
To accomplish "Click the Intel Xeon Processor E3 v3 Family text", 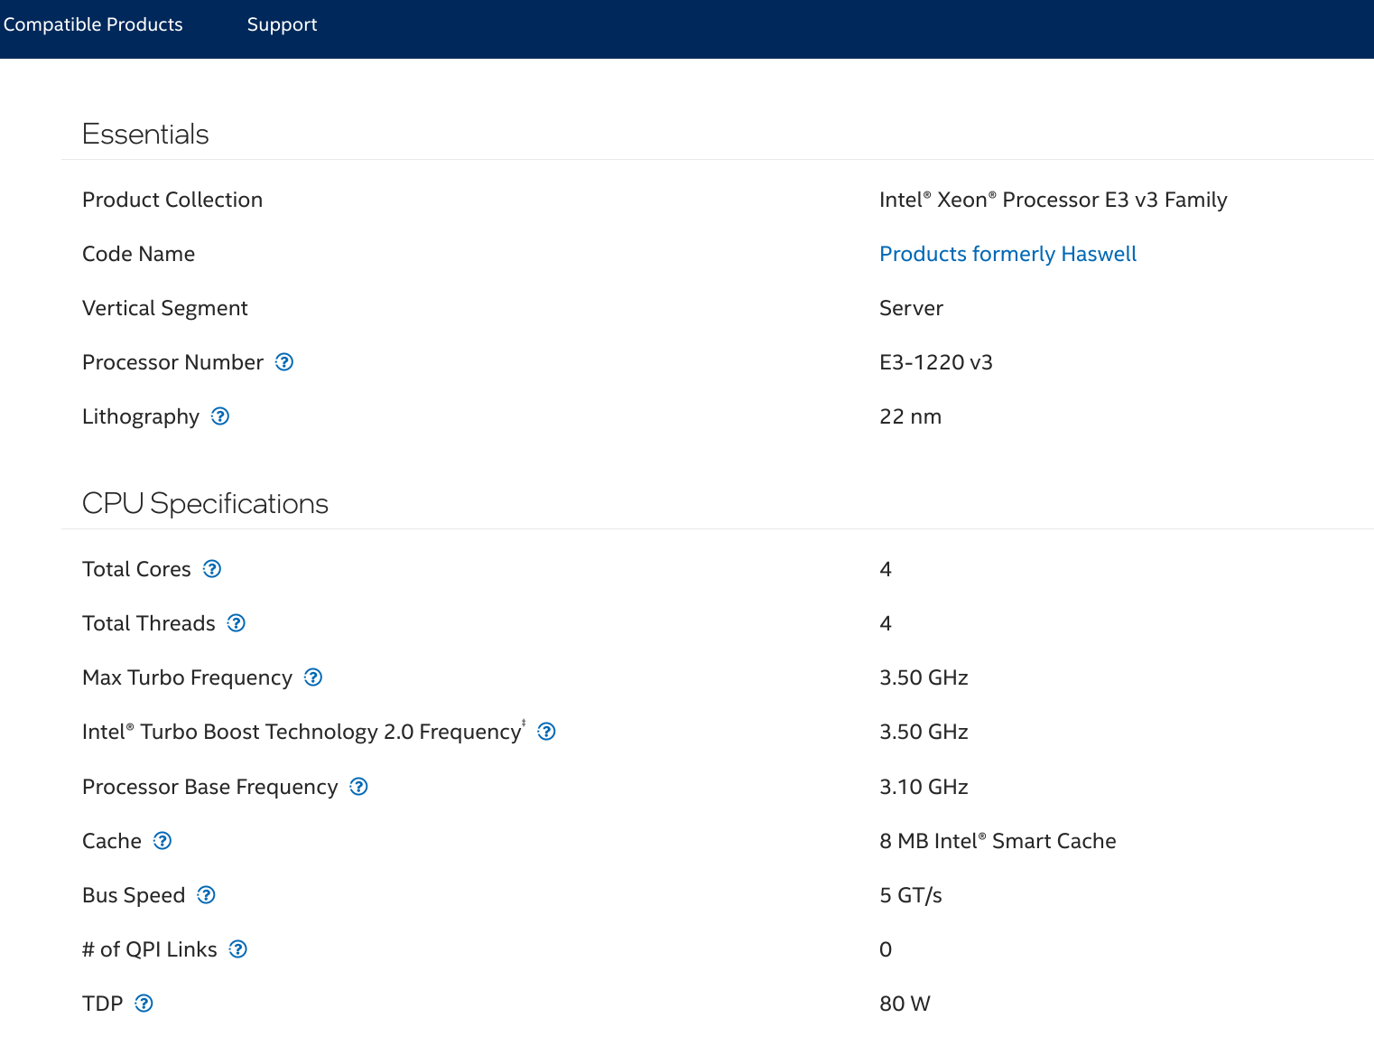I will (x=1053, y=200).
